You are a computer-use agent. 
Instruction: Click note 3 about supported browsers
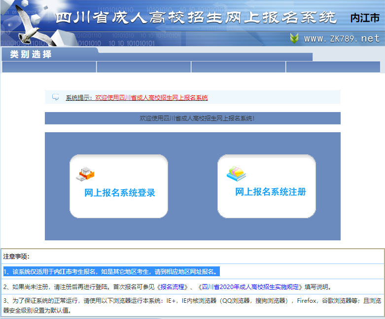point(192,305)
